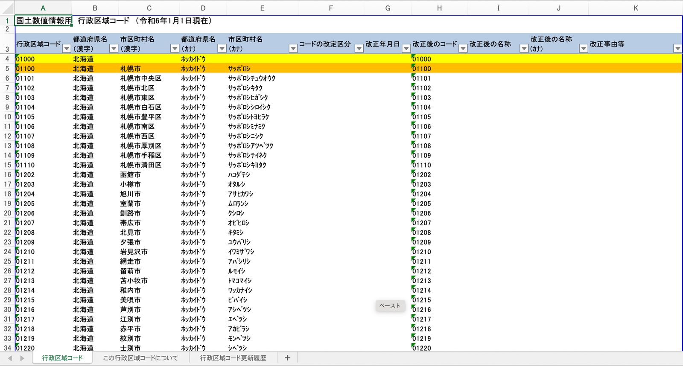Click the 苫小牧市 cell
The width and height of the screenshot is (683, 366).
click(149, 281)
